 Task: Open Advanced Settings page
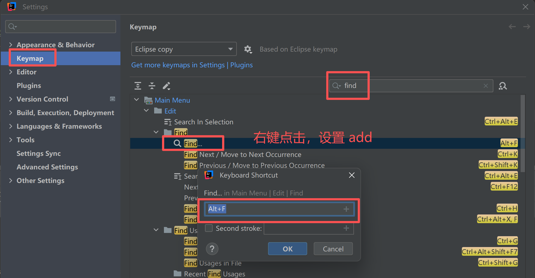pyautogui.click(x=47, y=167)
